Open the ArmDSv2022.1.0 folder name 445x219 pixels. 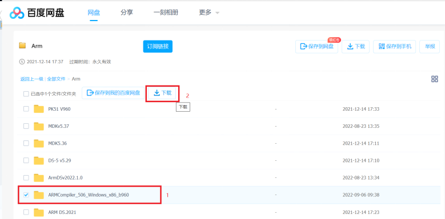pyautogui.click(x=65, y=178)
